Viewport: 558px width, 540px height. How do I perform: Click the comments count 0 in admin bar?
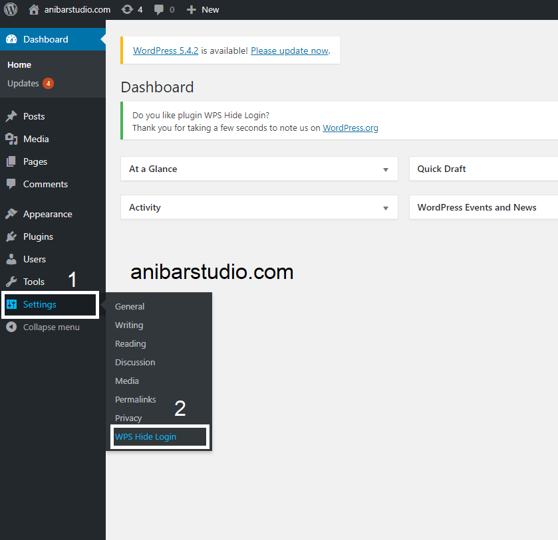[172, 9]
